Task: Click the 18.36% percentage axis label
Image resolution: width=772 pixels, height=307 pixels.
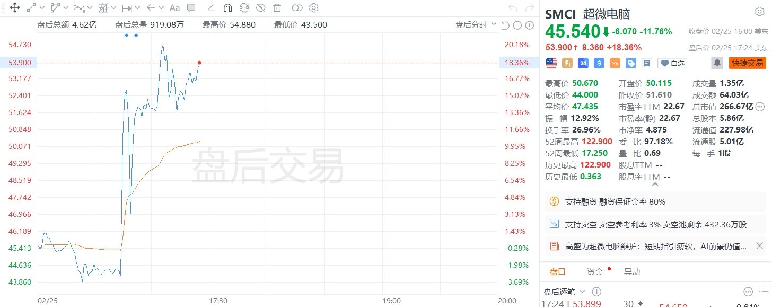Action: click(x=517, y=63)
